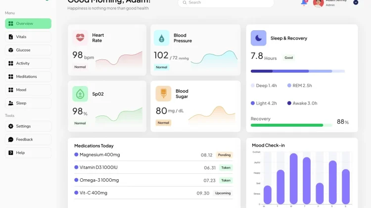The image size is (371, 208).
Task: Focus the Search input field
Action: (226, 2)
